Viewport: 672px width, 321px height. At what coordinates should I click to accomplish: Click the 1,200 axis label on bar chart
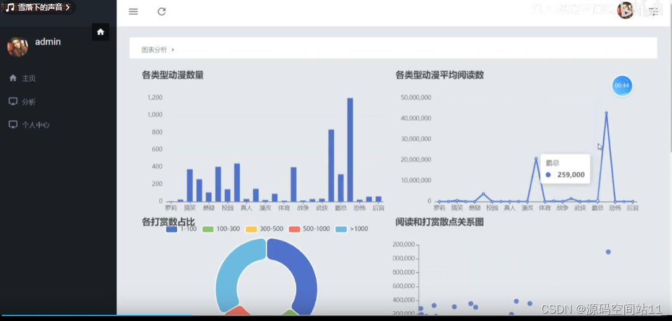coord(155,97)
